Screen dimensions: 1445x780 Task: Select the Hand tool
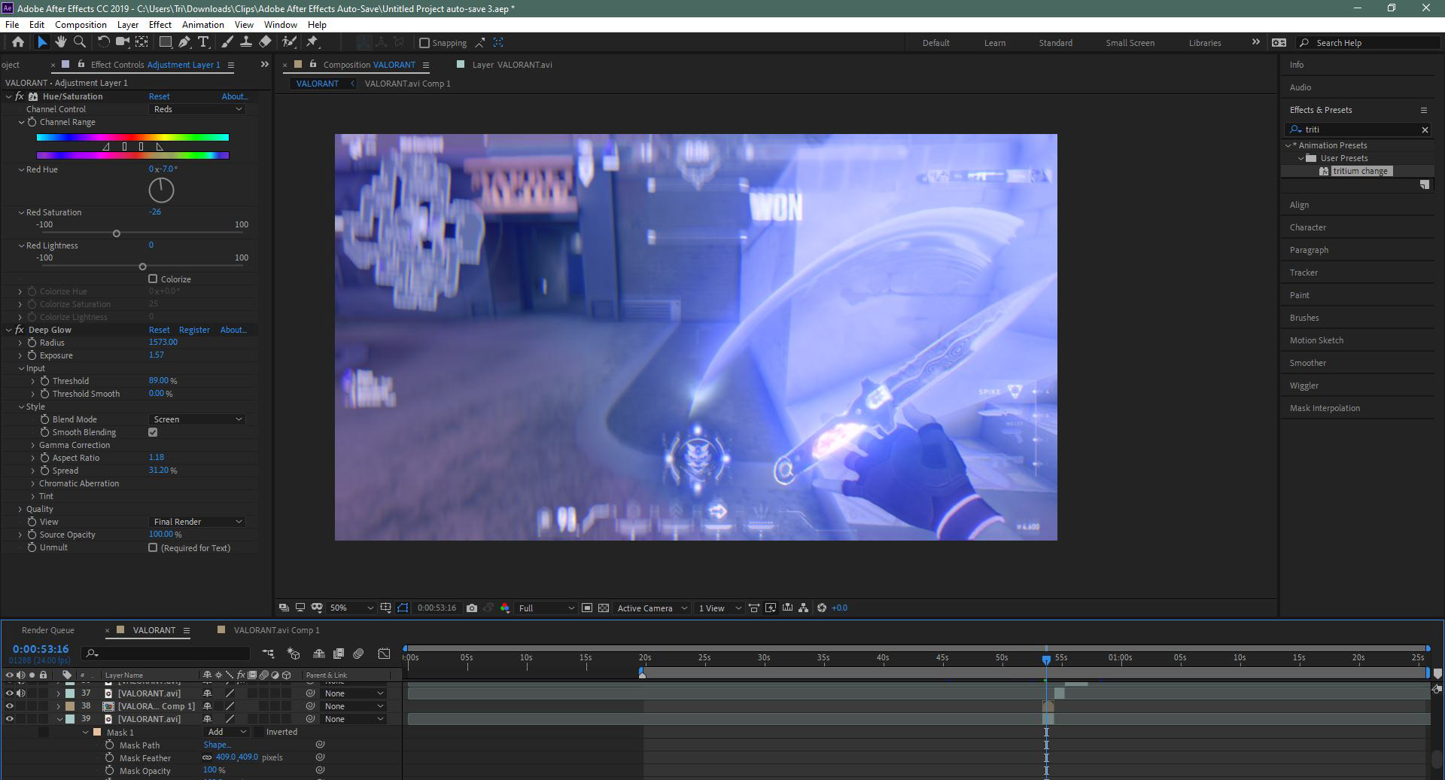tap(60, 42)
